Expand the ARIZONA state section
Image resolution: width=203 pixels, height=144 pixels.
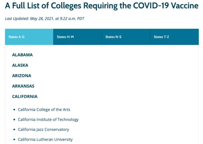22,76
